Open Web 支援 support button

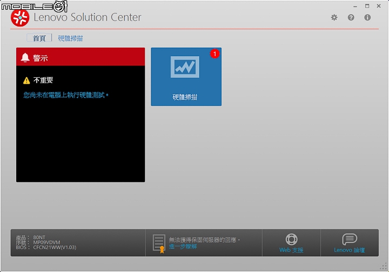pos(291,243)
